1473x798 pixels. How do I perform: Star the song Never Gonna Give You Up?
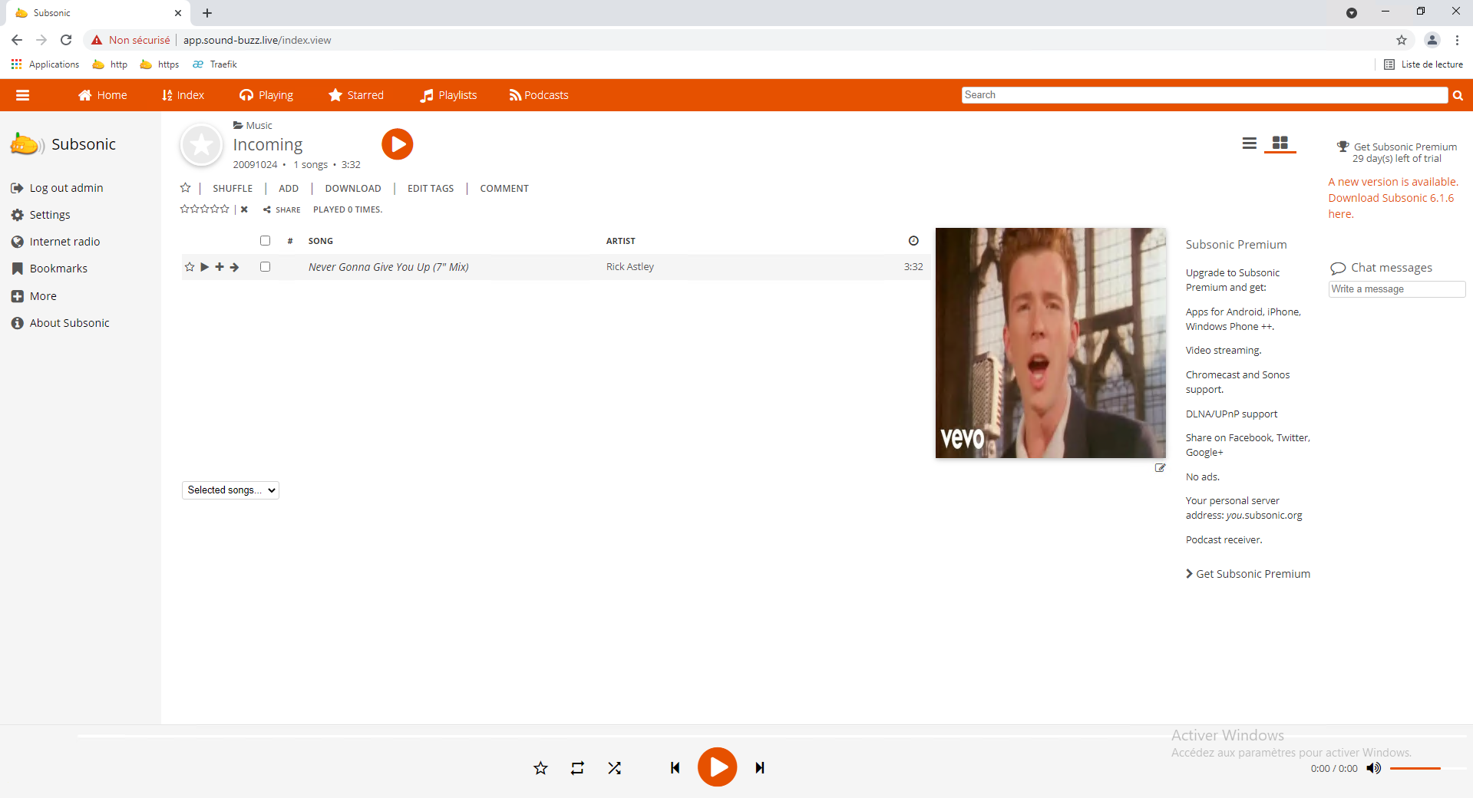point(190,267)
